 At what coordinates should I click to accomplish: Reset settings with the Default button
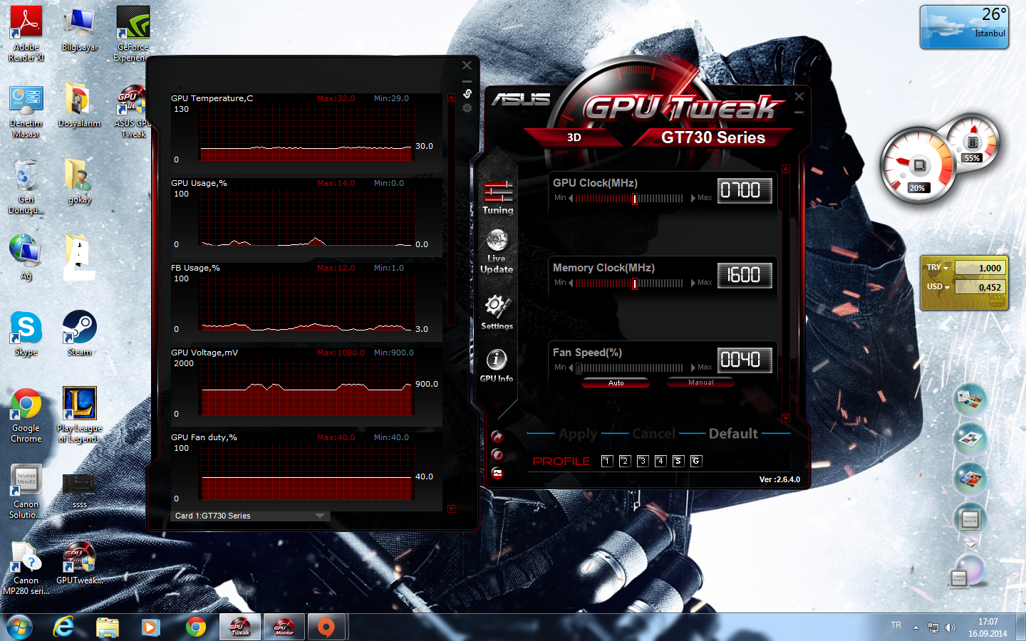tap(733, 434)
